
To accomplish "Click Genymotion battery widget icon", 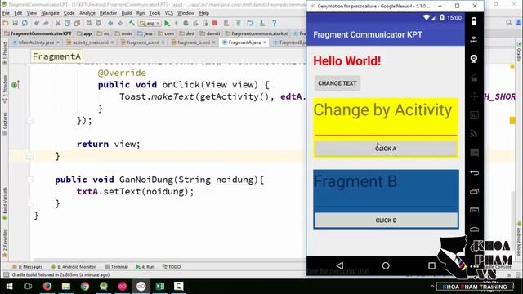I will click(474, 21).
